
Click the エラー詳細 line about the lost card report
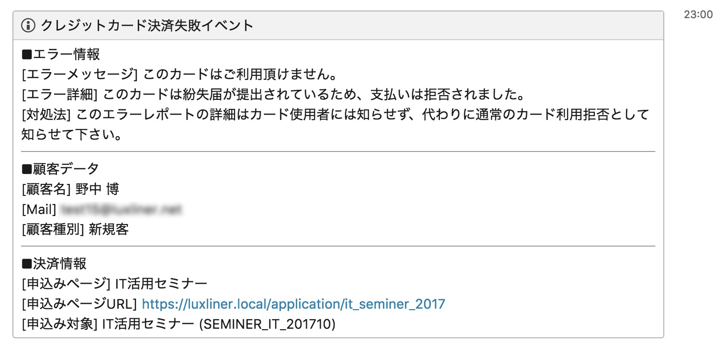click(x=271, y=95)
